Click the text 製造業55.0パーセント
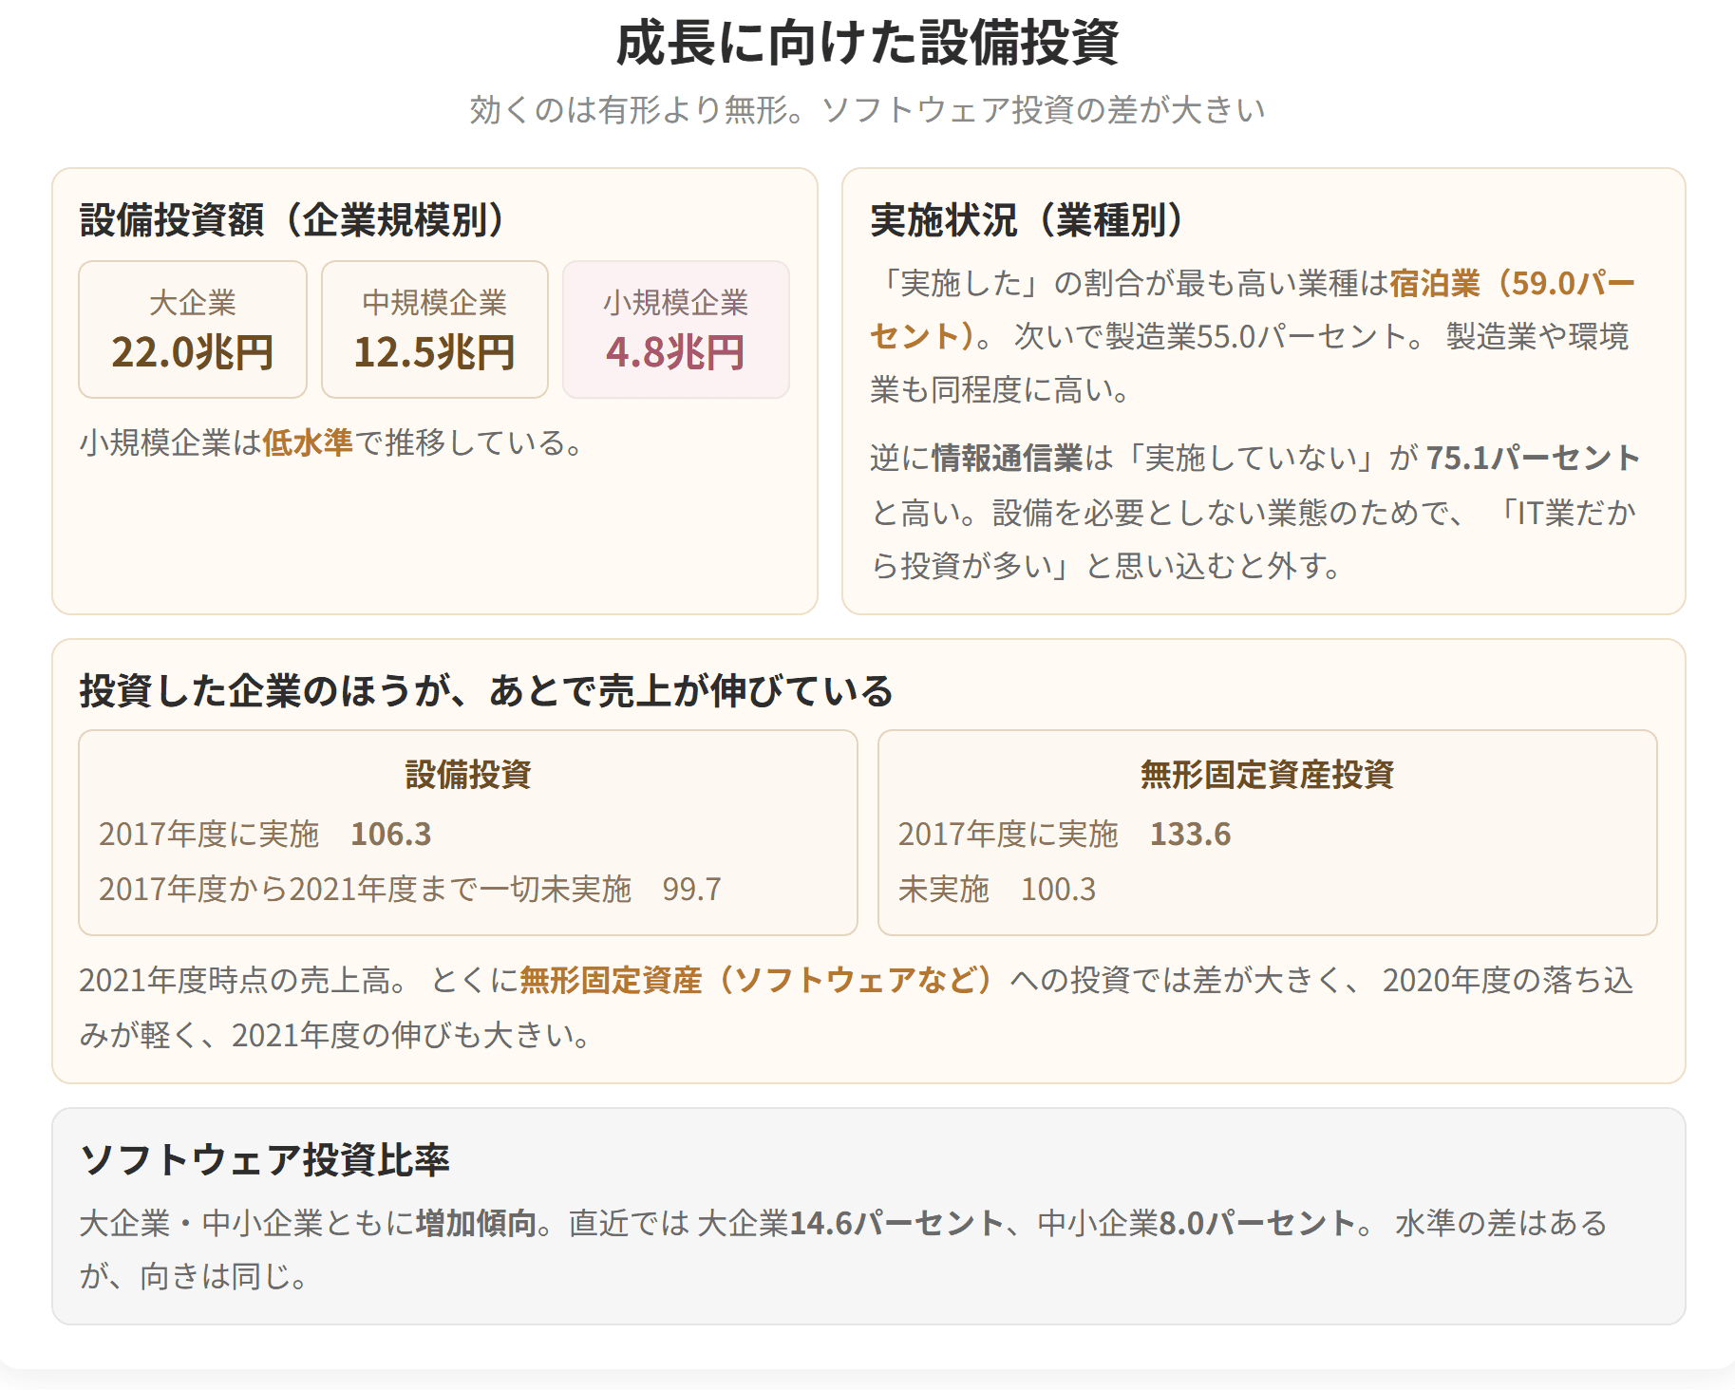 pyautogui.click(x=1257, y=336)
